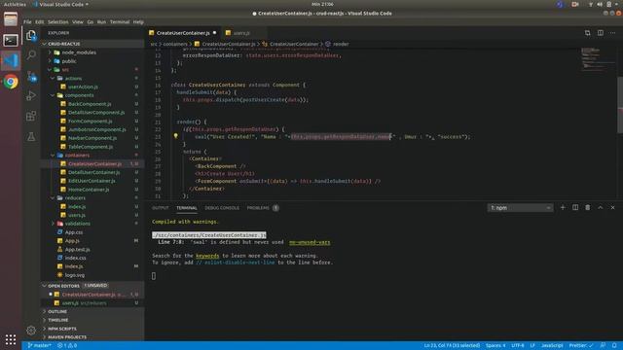Open the Run and Debug view
The height and width of the screenshot is (350, 623).
(31, 95)
